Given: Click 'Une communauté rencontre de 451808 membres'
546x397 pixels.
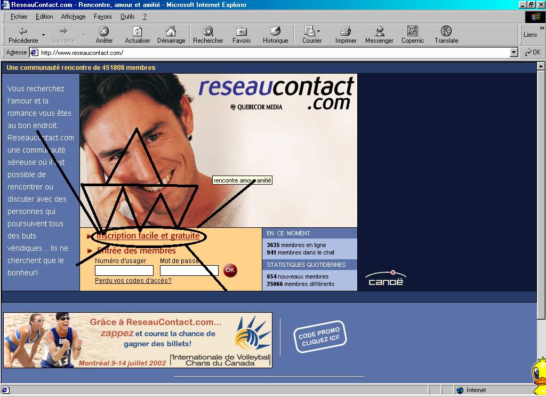Looking at the screenshot, I should (x=81, y=68).
